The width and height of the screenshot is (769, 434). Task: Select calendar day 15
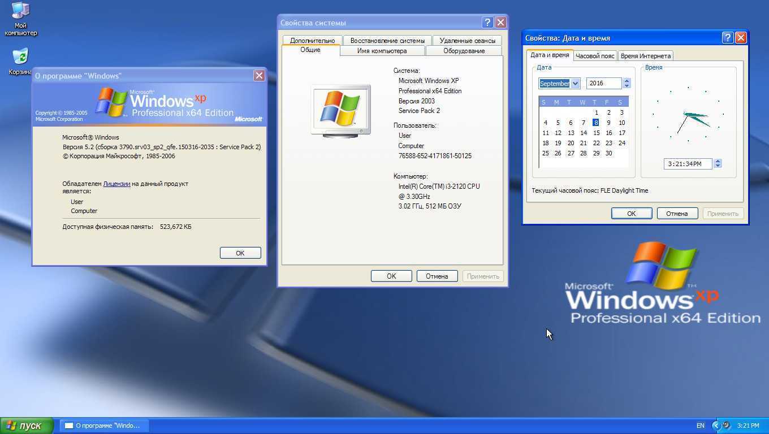[x=596, y=133]
